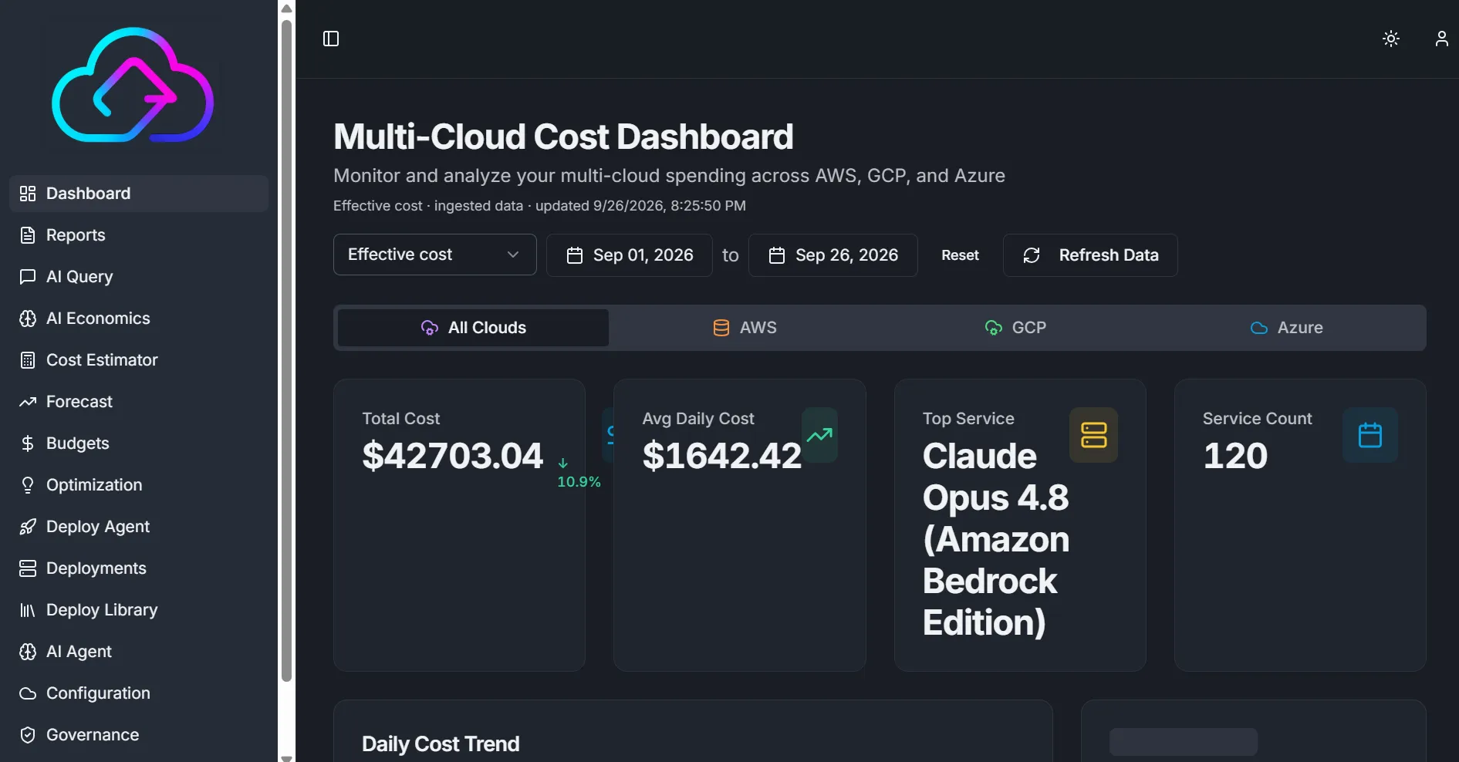Click the Cost Estimator calculator icon

pos(28,360)
